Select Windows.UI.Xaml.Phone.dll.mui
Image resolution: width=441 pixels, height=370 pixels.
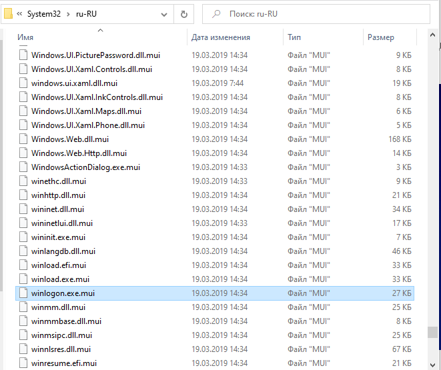pos(88,125)
